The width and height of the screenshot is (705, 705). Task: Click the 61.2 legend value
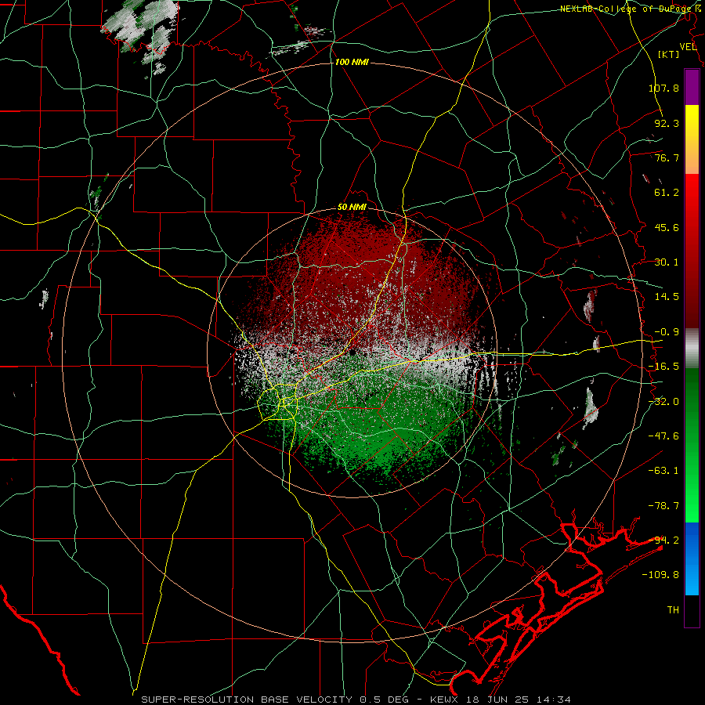tap(667, 193)
